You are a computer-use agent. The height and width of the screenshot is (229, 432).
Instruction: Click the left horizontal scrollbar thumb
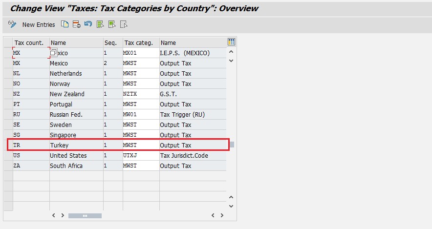(85, 215)
